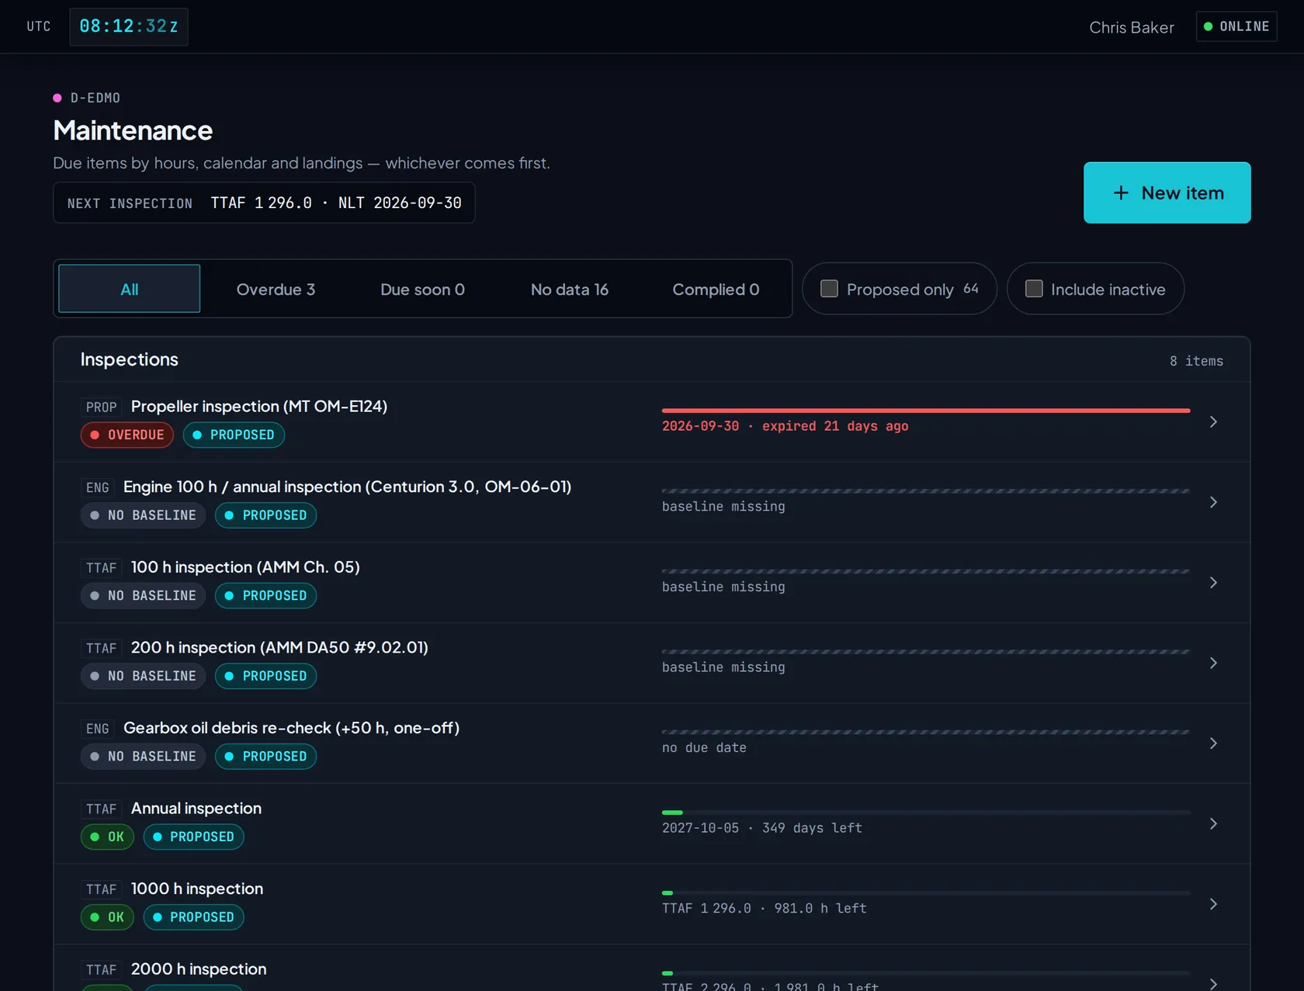The image size is (1304, 991).
Task: Click the PROP tag on Propeller inspection row
Action: [x=102, y=407]
